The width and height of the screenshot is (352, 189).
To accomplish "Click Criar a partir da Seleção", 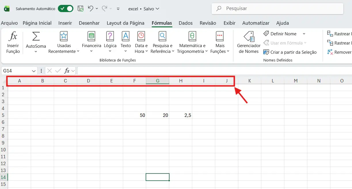I will (x=290, y=52).
